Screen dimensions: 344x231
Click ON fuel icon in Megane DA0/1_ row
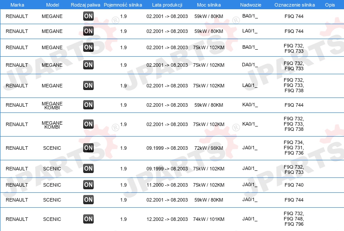(88, 65)
